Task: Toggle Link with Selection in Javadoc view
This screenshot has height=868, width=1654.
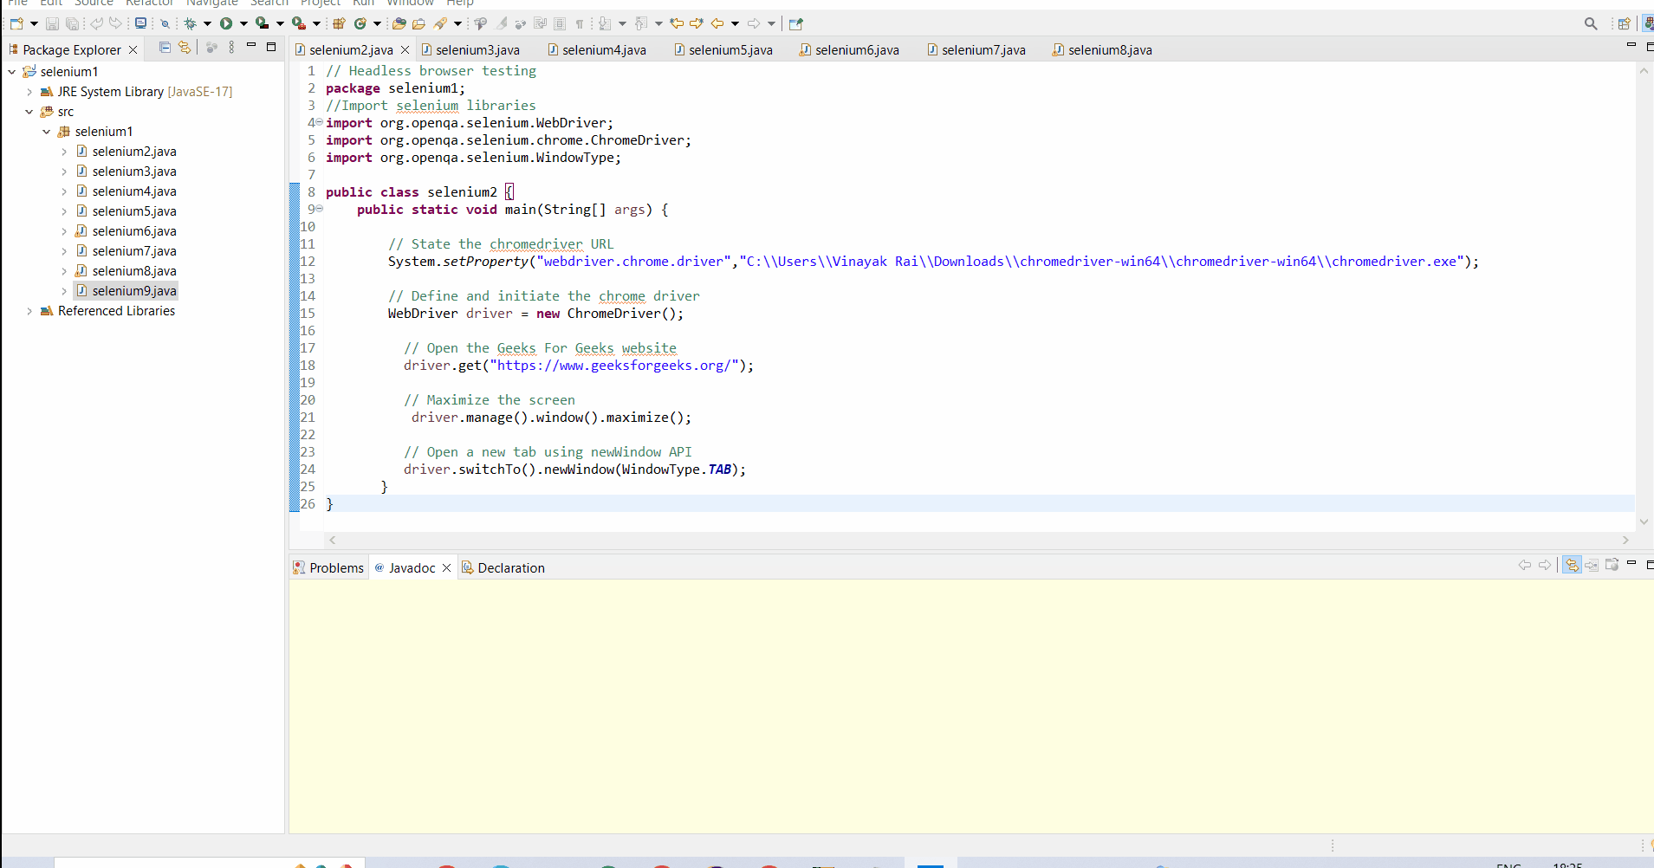Action: tap(1572, 565)
